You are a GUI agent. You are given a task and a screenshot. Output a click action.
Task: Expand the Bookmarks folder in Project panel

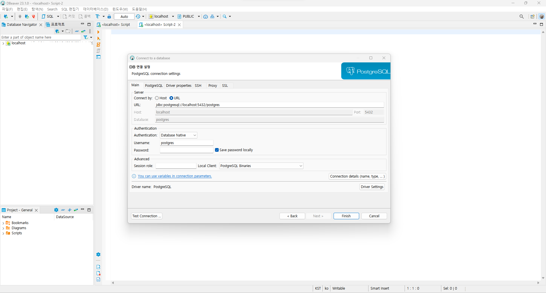3,223
